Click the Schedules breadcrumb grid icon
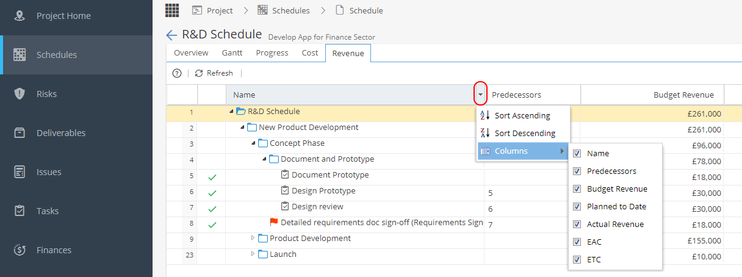This screenshot has width=742, height=277. pos(262,10)
